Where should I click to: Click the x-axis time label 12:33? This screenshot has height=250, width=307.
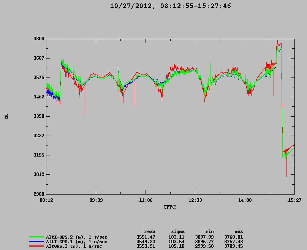[x=195, y=200]
